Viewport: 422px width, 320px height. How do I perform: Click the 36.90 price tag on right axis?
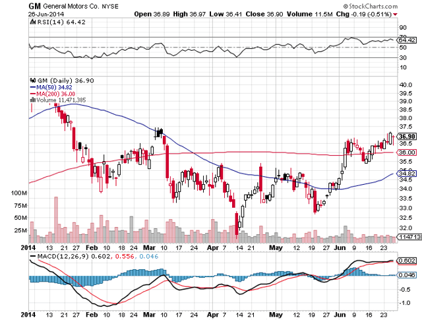[x=407, y=137]
